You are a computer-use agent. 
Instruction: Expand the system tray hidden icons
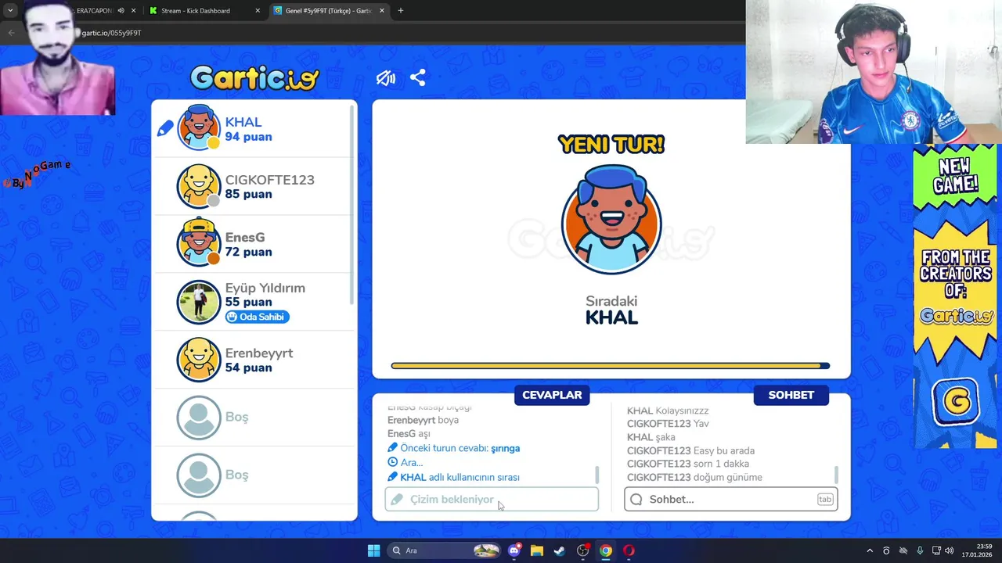point(869,550)
